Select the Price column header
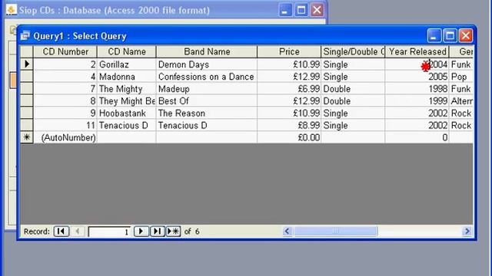 (289, 51)
